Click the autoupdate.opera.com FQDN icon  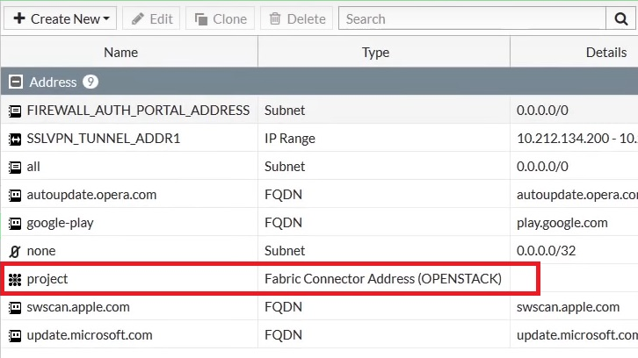tap(14, 195)
